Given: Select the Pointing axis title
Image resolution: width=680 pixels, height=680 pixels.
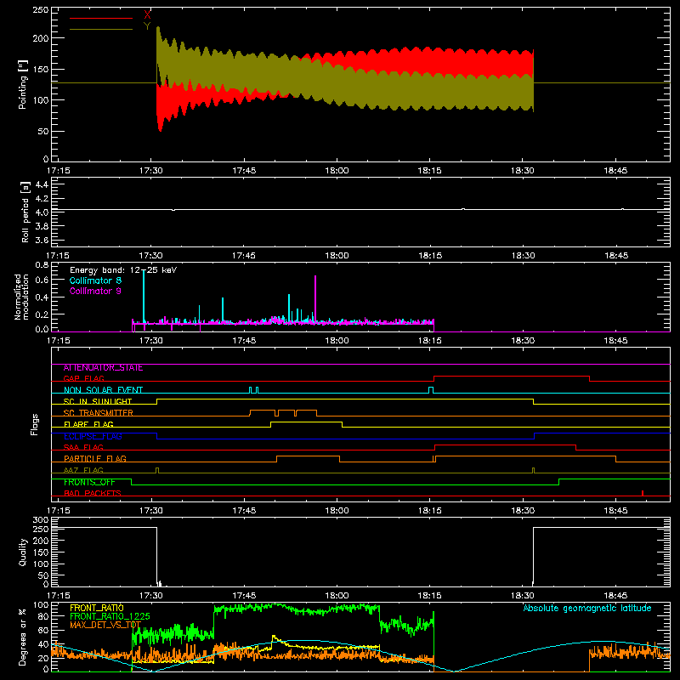Looking at the screenshot, I should (23, 84).
